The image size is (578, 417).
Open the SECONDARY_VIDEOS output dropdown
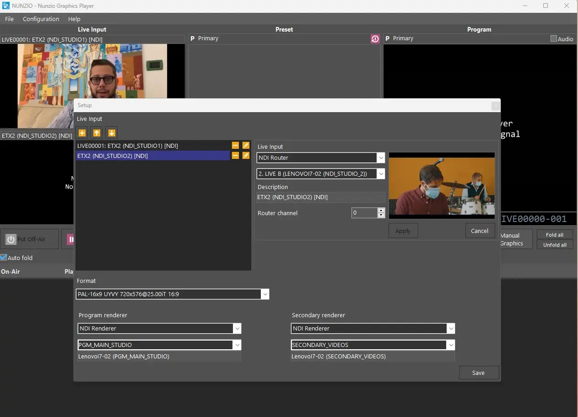point(451,345)
